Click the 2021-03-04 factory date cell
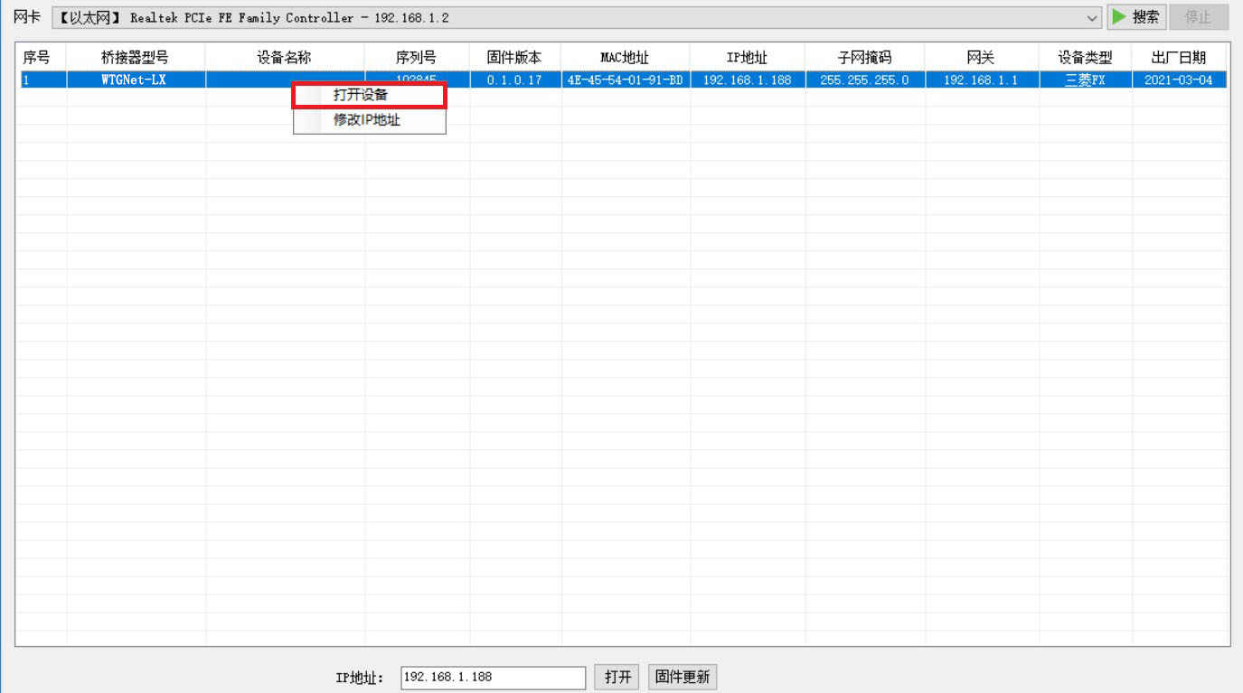Image resolution: width=1243 pixels, height=693 pixels. pyautogui.click(x=1179, y=80)
